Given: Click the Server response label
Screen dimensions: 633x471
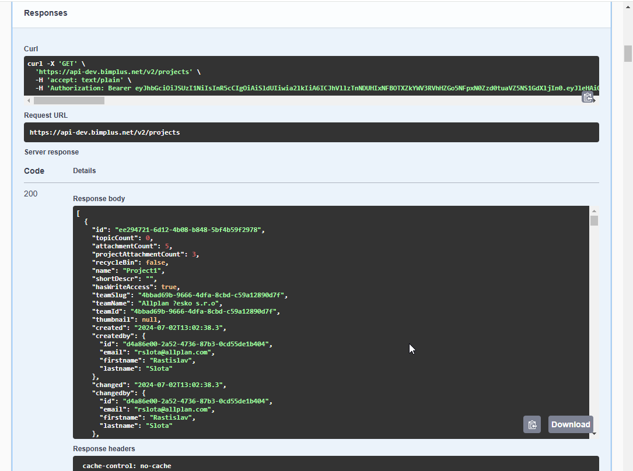Looking at the screenshot, I should click(x=52, y=152).
